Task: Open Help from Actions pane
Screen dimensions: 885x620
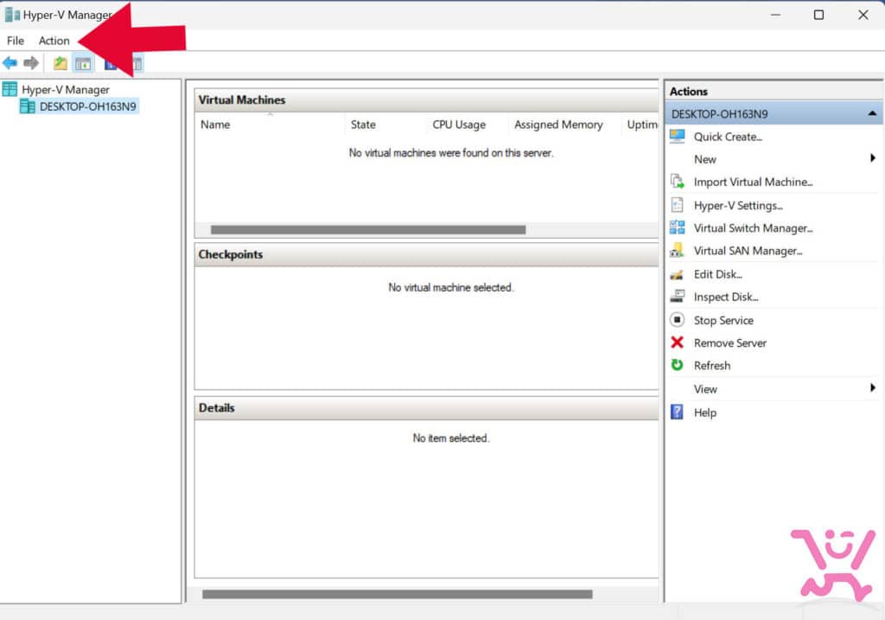Action: point(705,412)
